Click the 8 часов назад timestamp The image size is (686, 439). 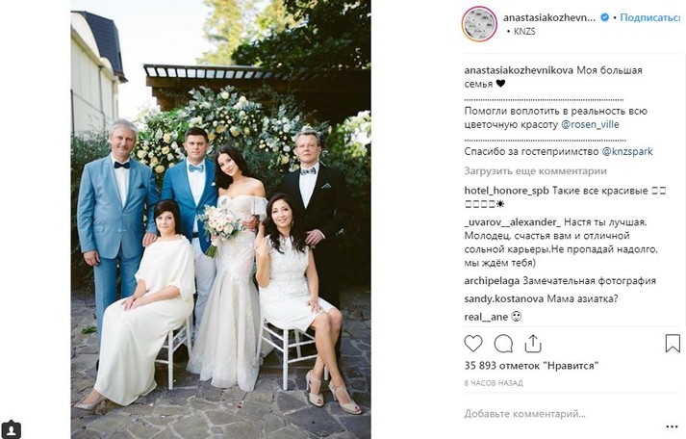[494, 383]
